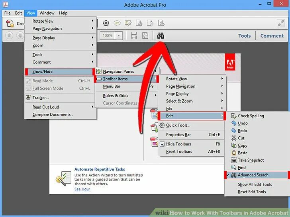Screen dimensions: 290x217
Task: Open Quick Tools from Toolbar Items submenu
Action: coord(192,125)
